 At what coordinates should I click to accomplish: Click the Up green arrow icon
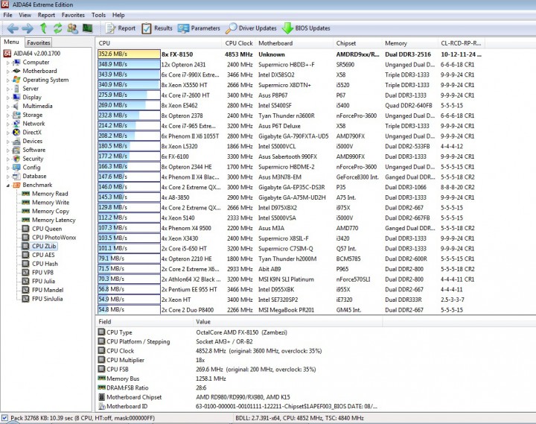(x=43, y=28)
